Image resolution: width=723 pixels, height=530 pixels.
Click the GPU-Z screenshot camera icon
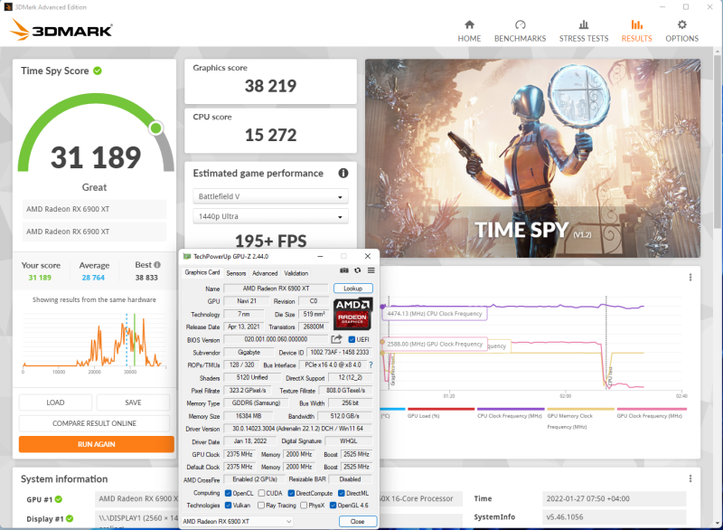click(343, 271)
